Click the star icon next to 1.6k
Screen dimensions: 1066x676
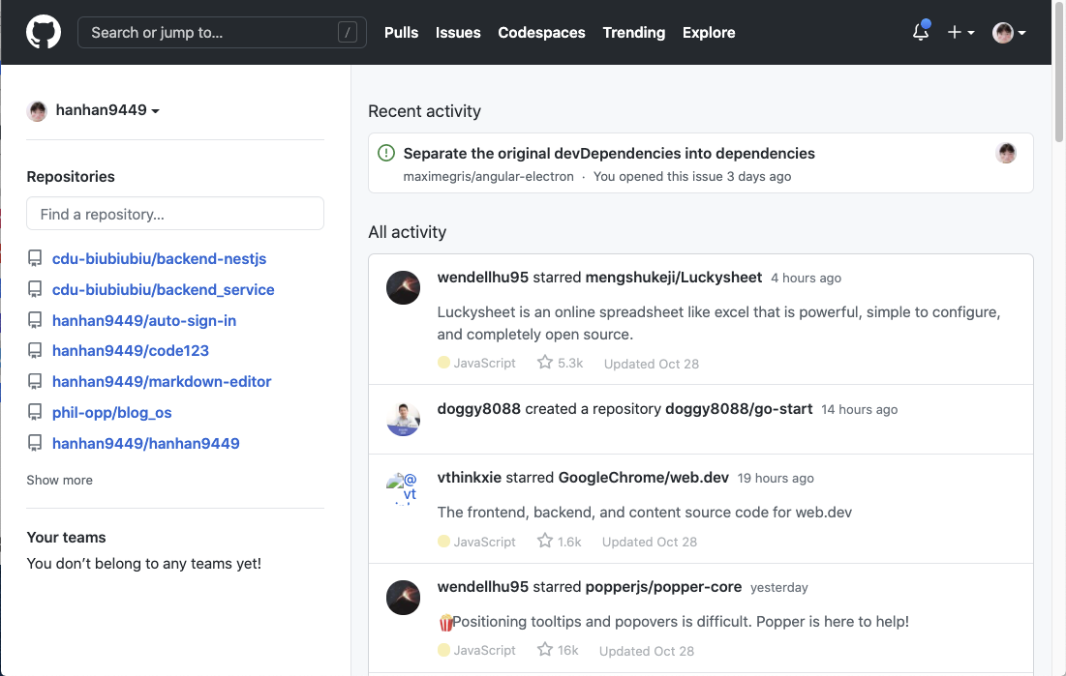[x=544, y=540]
